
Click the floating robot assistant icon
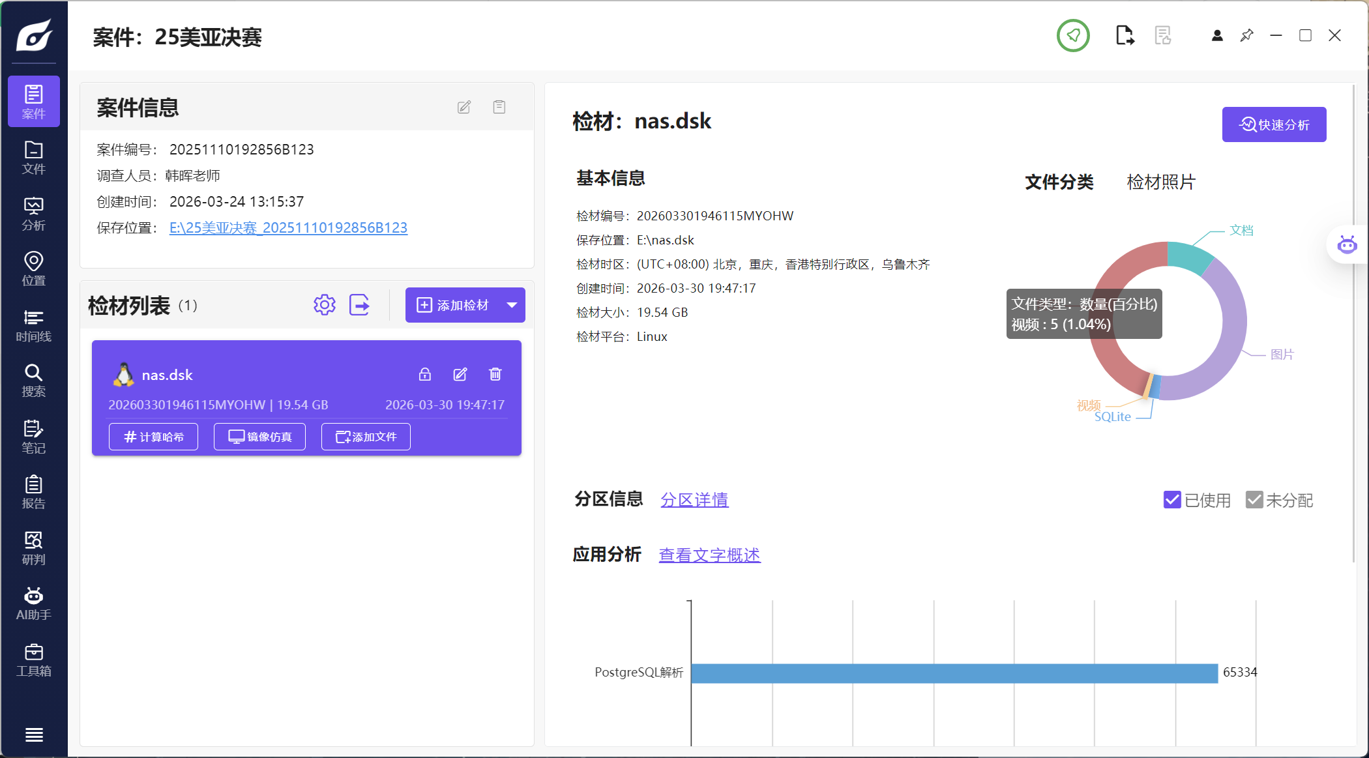1347,246
